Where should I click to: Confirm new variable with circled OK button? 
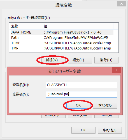click(x=78, y=105)
